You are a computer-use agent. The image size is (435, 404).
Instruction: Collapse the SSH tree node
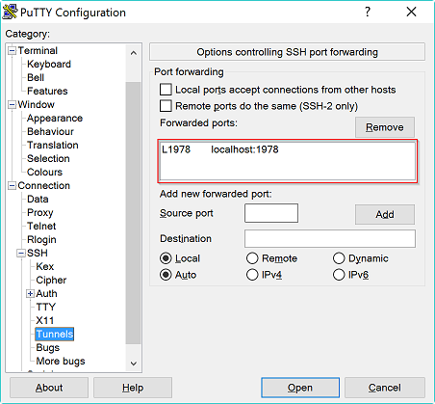[x=21, y=253]
